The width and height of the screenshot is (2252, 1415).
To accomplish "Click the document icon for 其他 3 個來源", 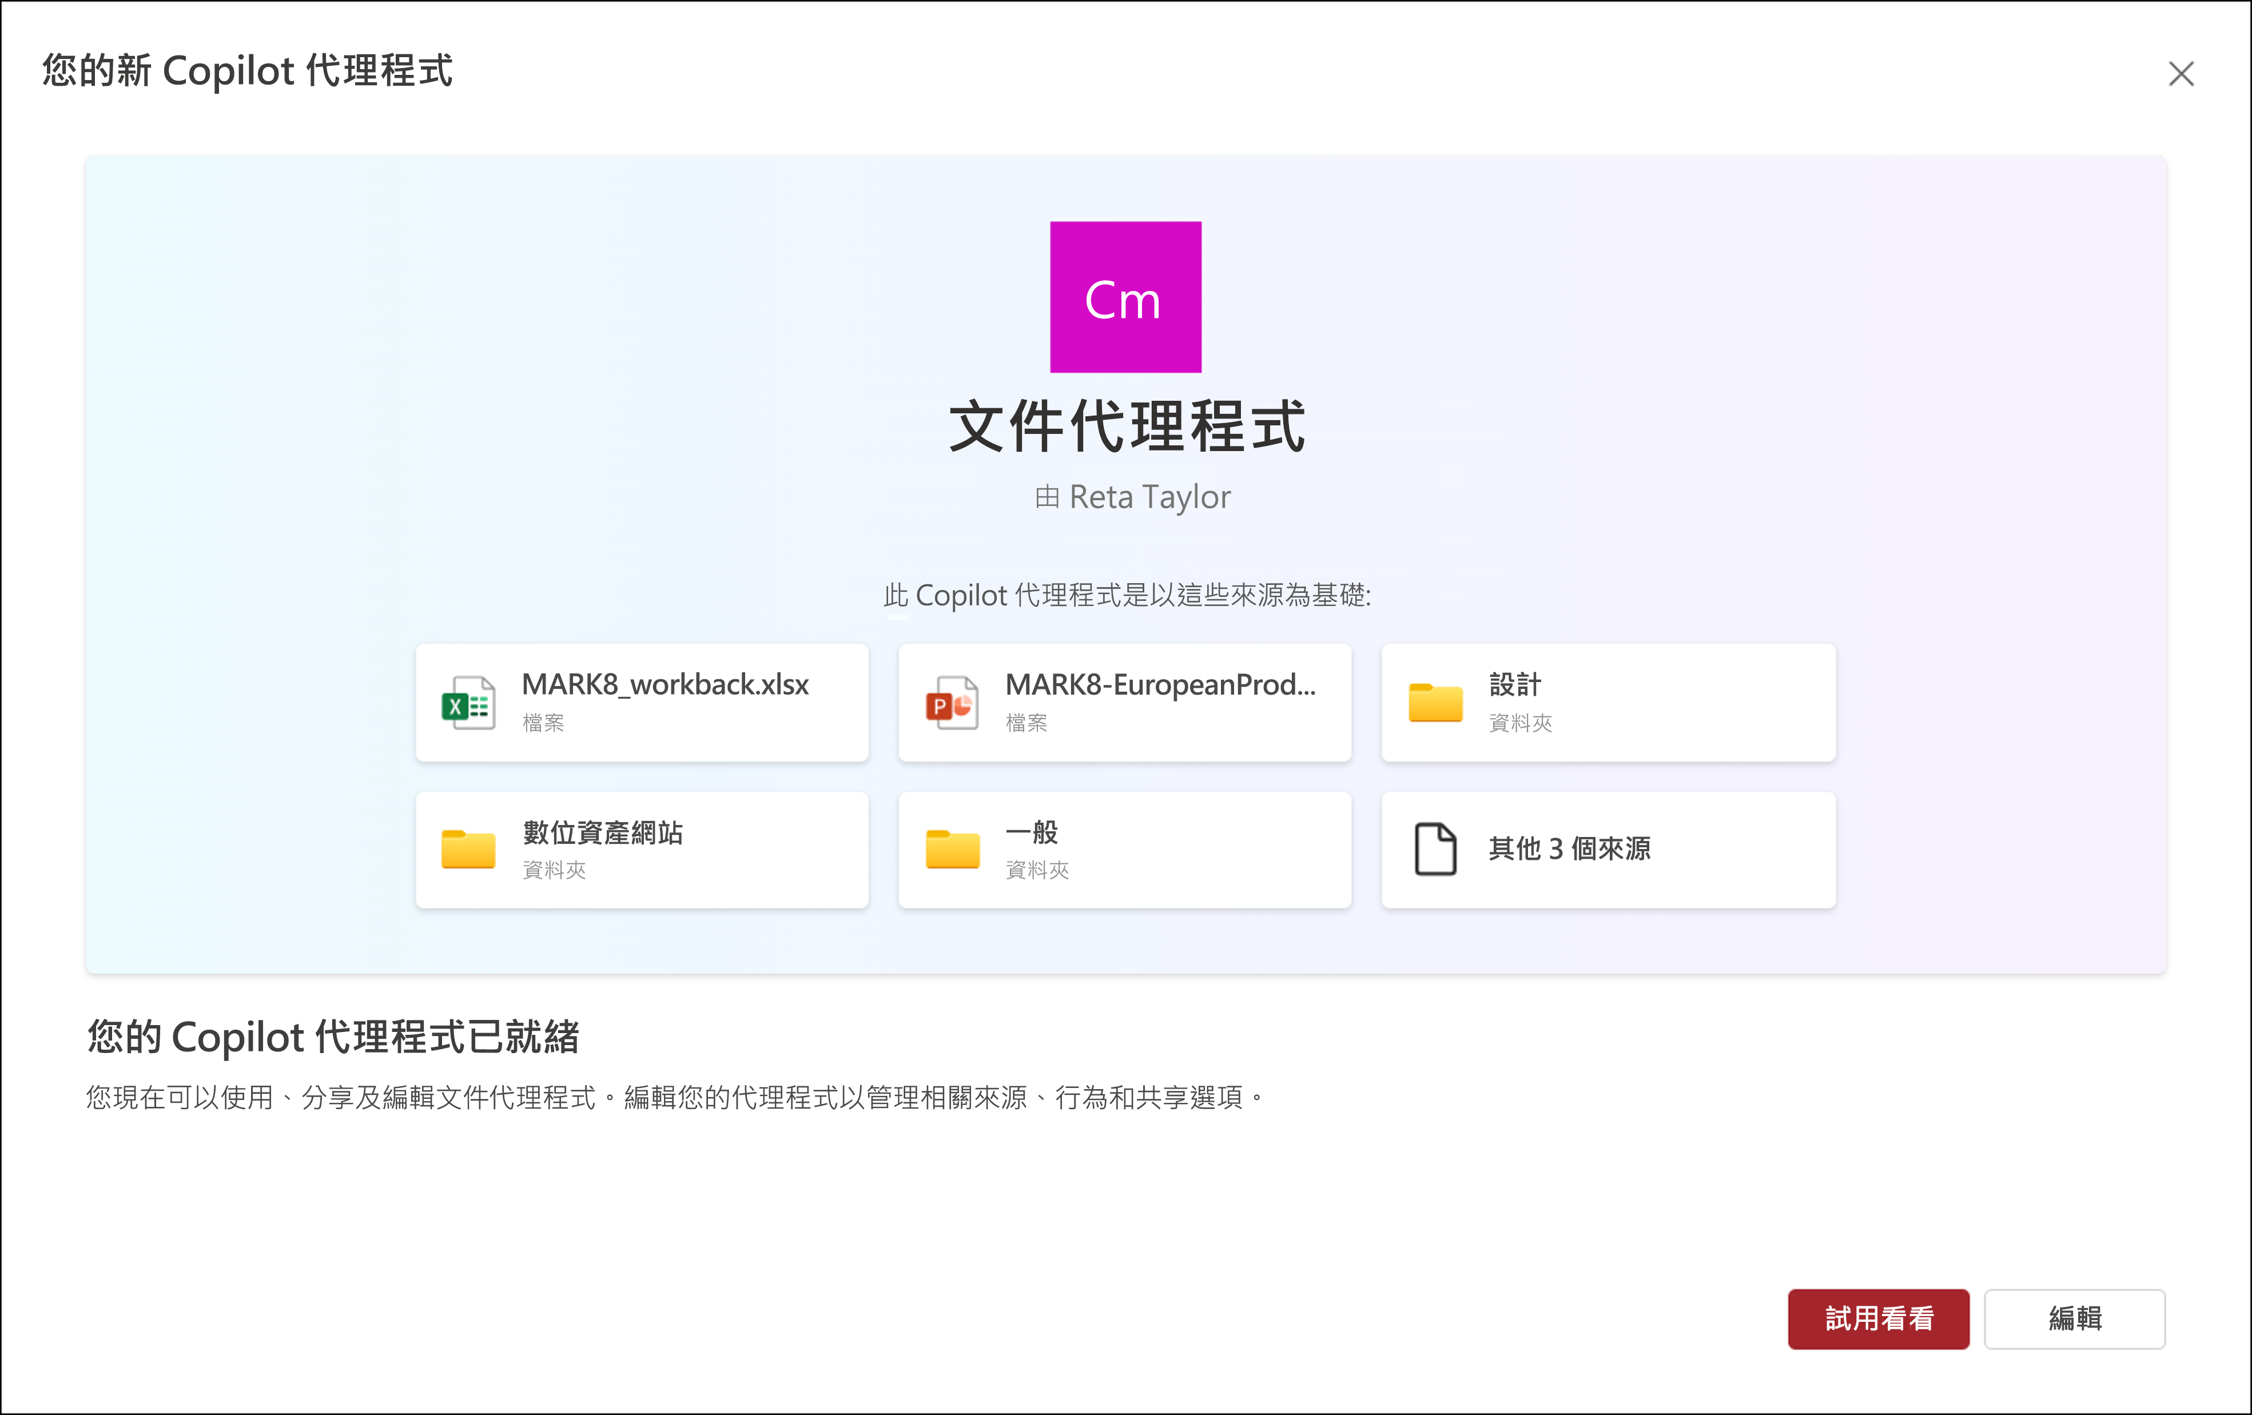I will tap(1435, 849).
